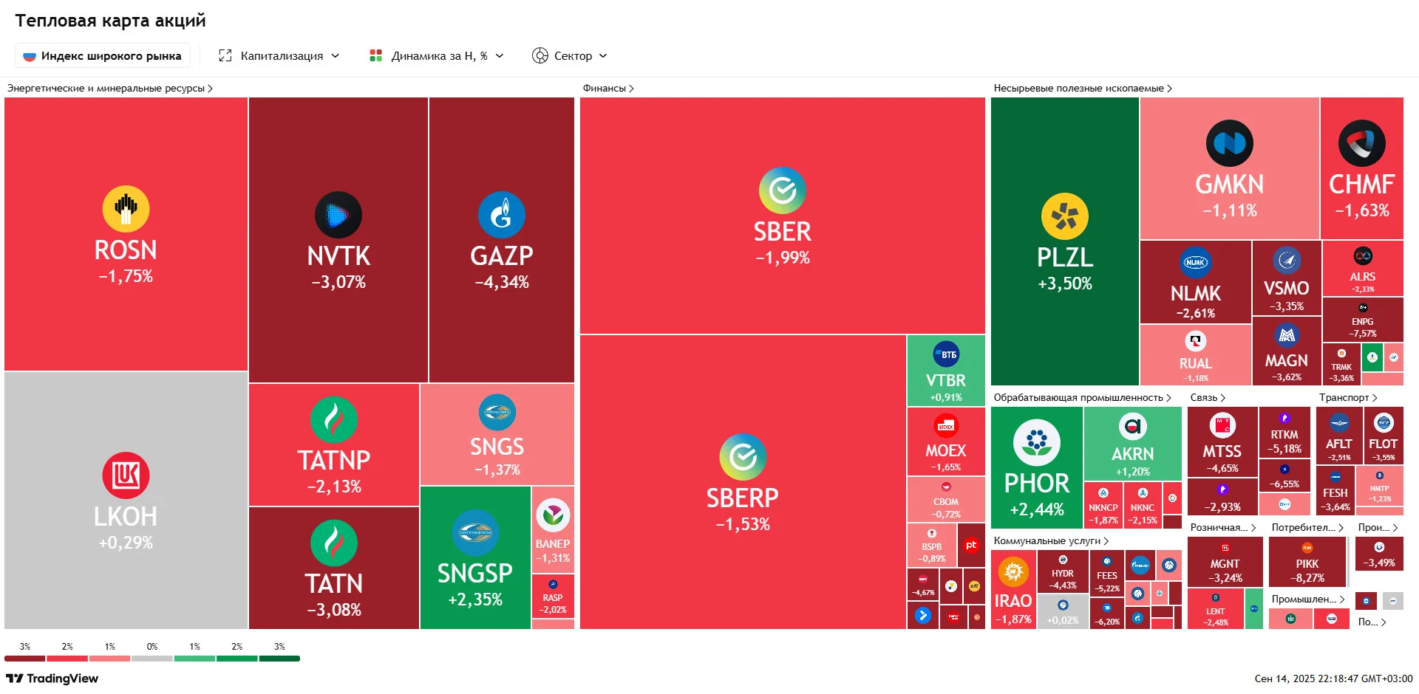Open the 'Динамика за Н, %' color dropdown
This screenshot has height=694, width=1419.
(437, 56)
